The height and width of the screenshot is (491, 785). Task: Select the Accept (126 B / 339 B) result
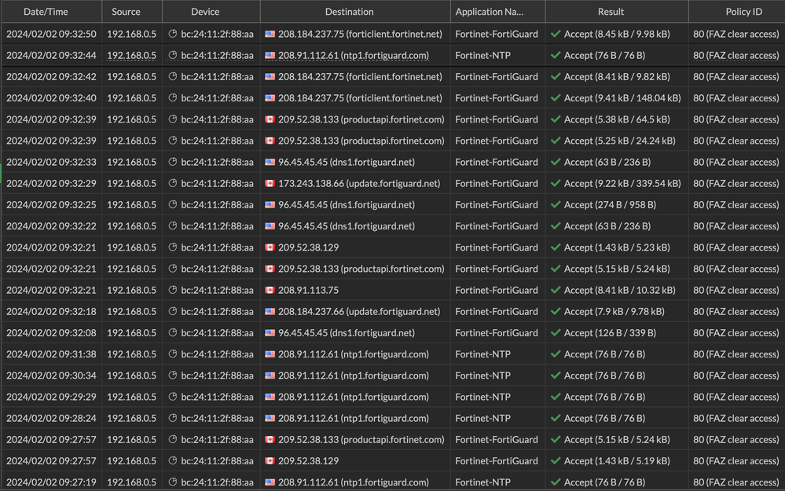coord(610,333)
